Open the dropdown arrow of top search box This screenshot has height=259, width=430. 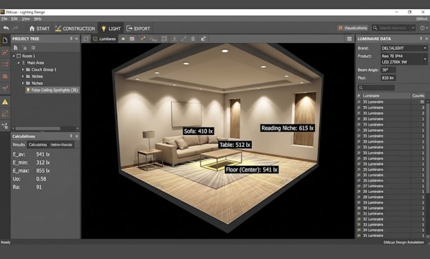coord(413,28)
